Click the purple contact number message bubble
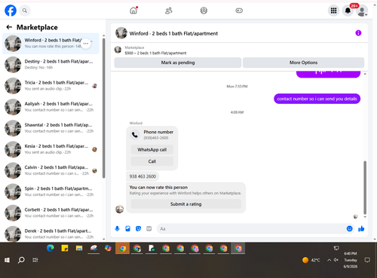The height and width of the screenshot is (278, 377). (x=317, y=99)
